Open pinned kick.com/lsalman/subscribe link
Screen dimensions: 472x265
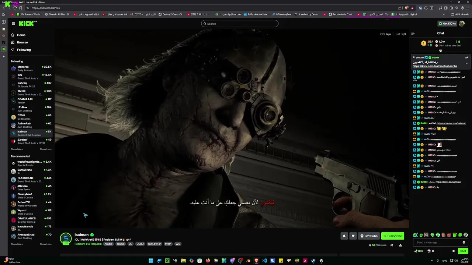coord(435,66)
